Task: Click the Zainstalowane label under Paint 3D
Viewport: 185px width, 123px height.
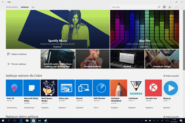Action: (x=12, y=107)
